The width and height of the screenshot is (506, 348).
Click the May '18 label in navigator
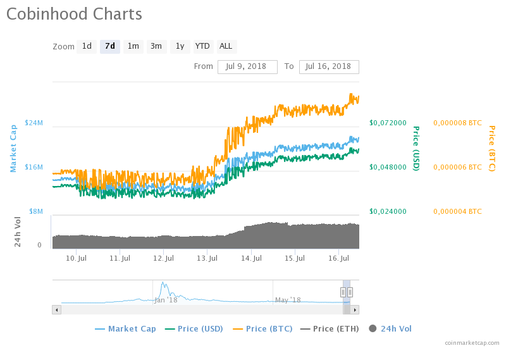tap(288, 300)
